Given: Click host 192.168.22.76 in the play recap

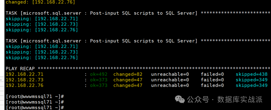Looking at the screenshot, I should tap(24, 85).
